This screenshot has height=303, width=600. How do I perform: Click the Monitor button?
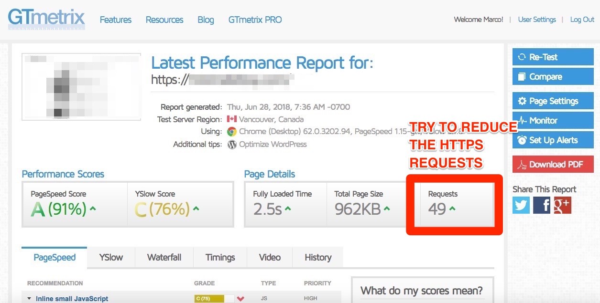pyautogui.click(x=553, y=120)
